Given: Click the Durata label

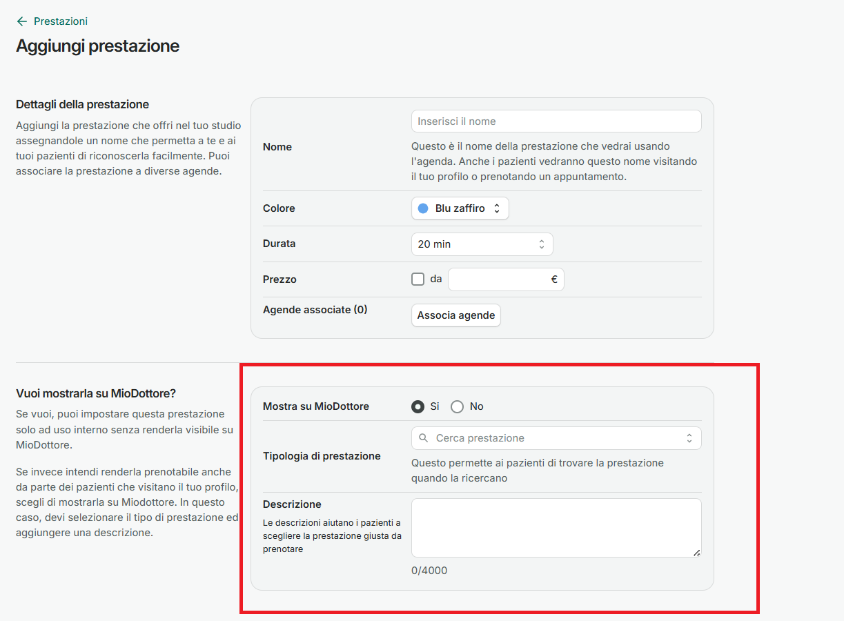Looking at the screenshot, I should 279,244.
